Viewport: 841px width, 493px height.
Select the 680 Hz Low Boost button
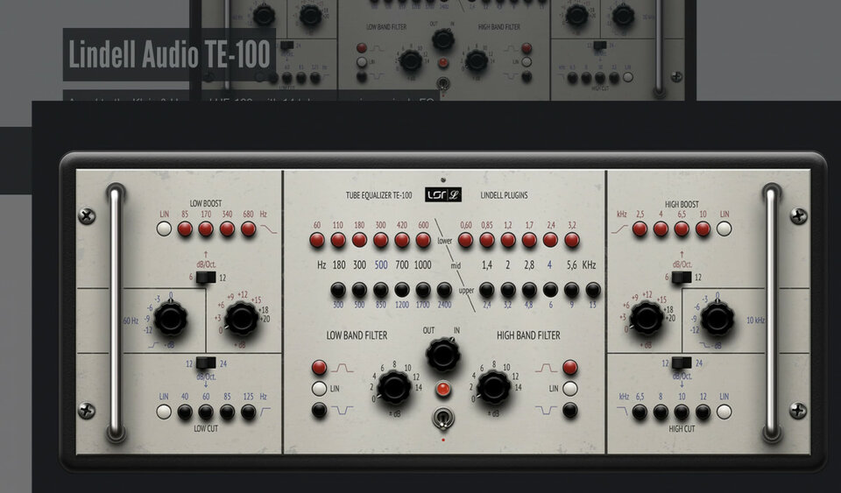pos(248,229)
